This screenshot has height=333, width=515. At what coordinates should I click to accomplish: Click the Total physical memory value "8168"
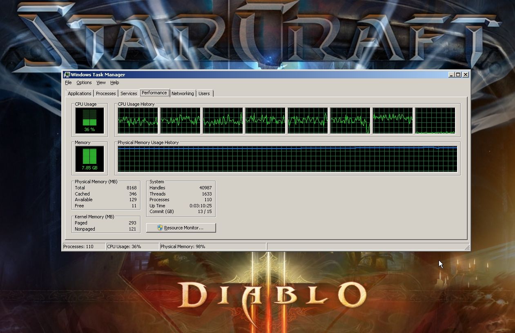tap(132, 188)
